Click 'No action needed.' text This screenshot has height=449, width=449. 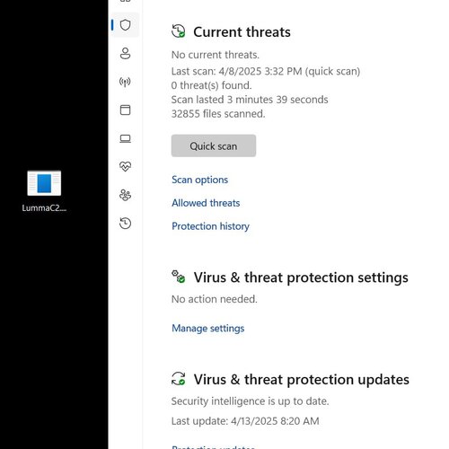pyautogui.click(x=215, y=299)
